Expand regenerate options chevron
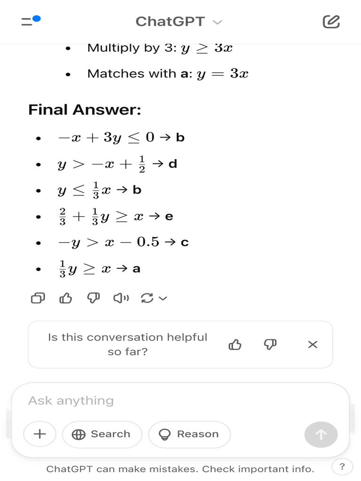The width and height of the screenshot is (361, 481). point(163,298)
